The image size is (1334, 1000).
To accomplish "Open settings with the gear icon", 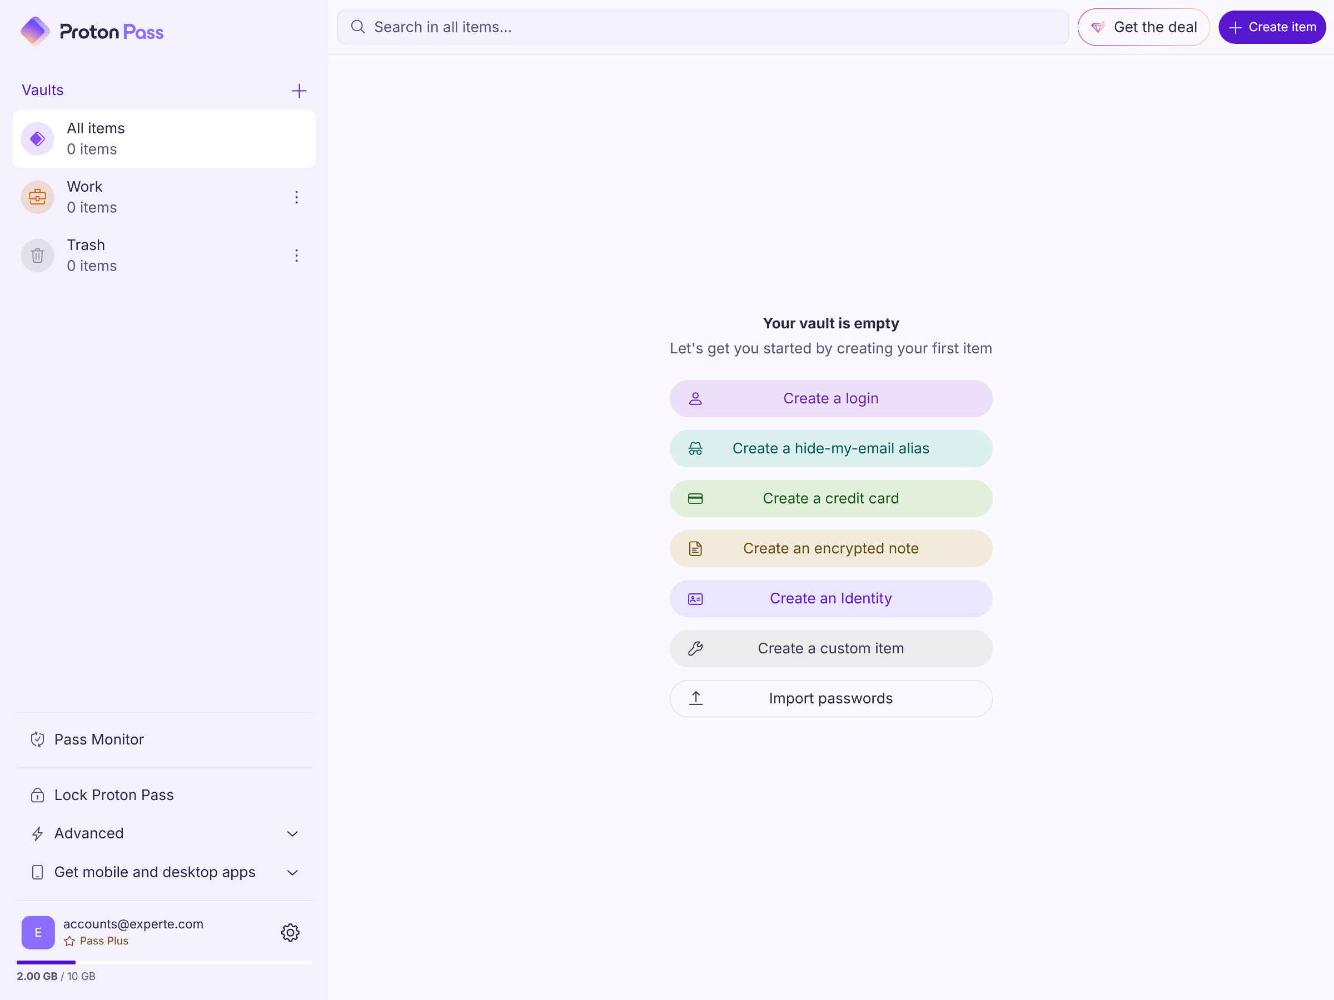I will 290,932.
